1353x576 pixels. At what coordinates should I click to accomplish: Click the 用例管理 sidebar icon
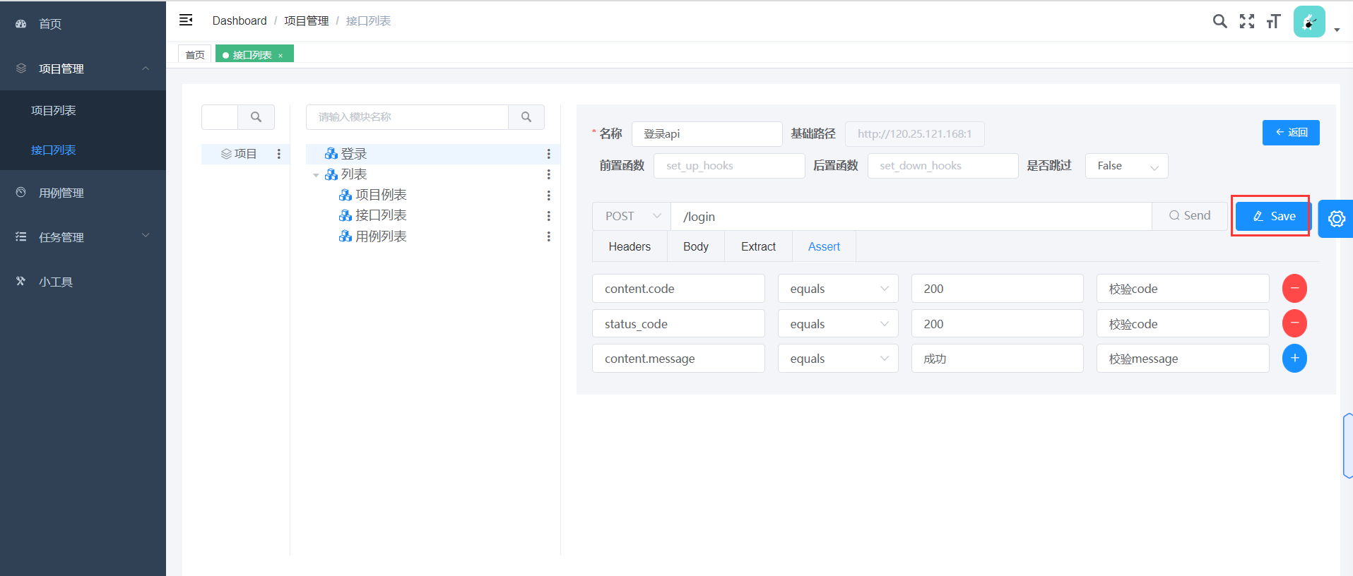[x=20, y=192]
